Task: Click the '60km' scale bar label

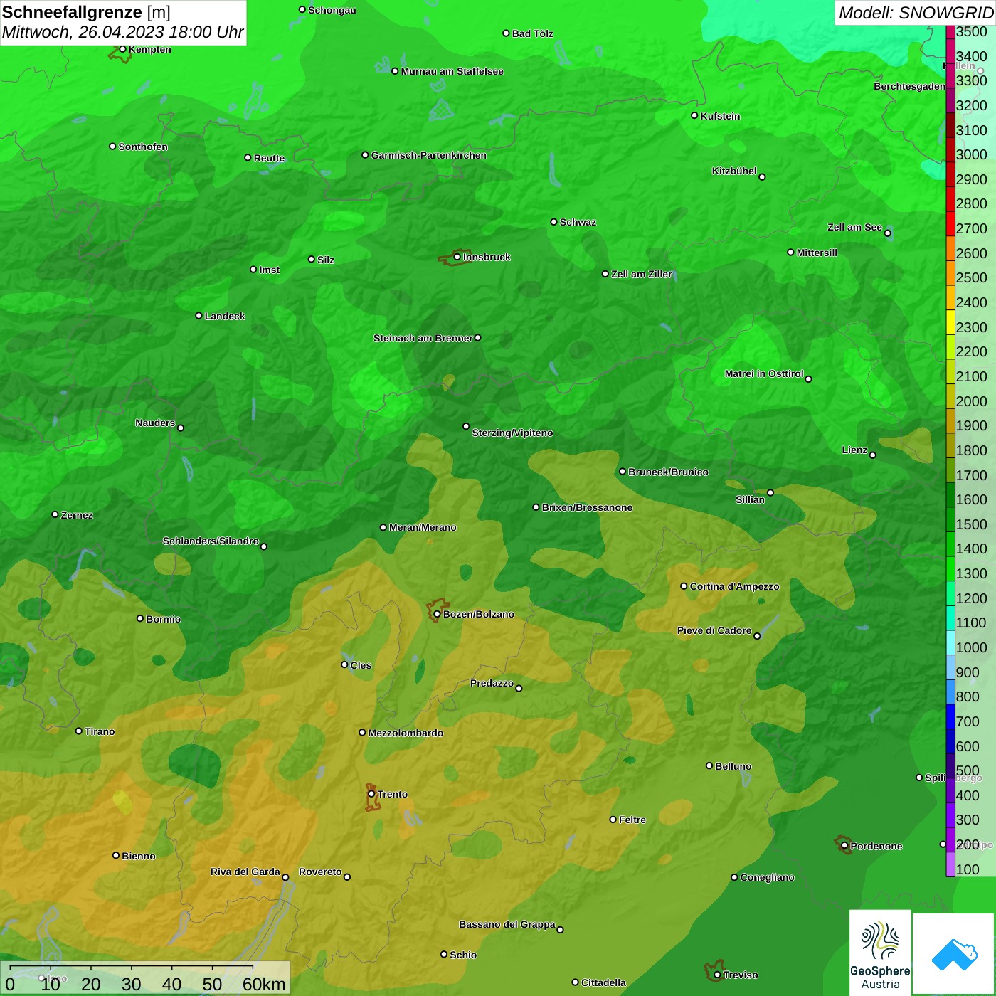Action: [264, 984]
